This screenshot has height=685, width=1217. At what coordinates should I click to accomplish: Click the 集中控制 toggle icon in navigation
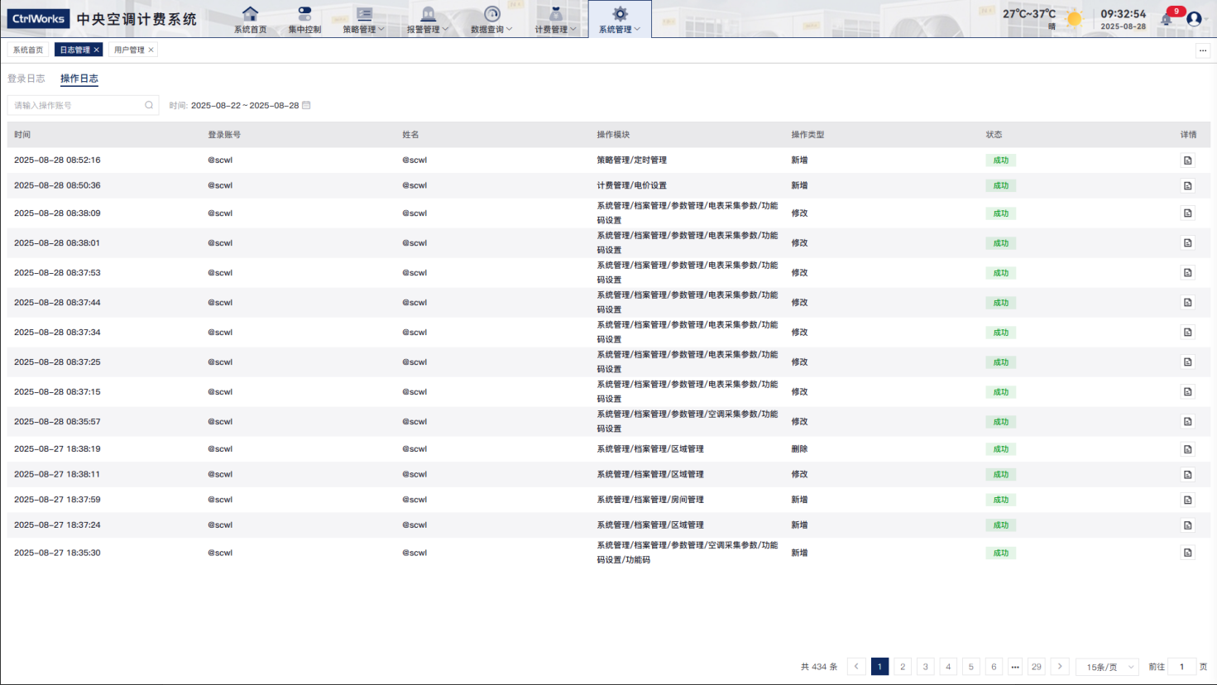point(304,14)
